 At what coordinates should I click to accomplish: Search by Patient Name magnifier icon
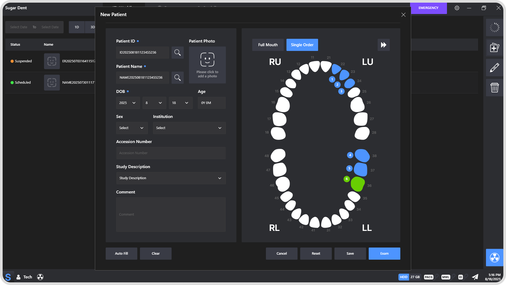pyautogui.click(x=177, y=78)
